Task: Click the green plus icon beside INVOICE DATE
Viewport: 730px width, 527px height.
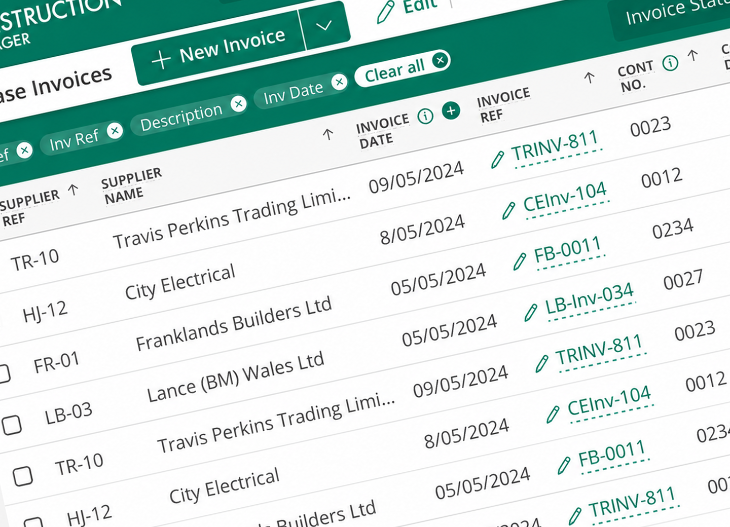Action: click(451, 110)
